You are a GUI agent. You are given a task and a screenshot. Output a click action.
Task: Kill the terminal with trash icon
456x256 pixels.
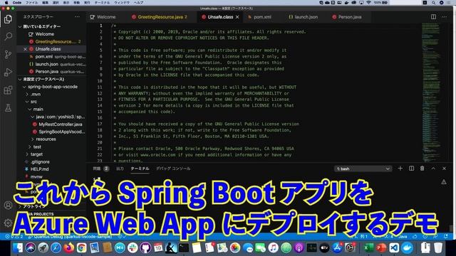422,169
